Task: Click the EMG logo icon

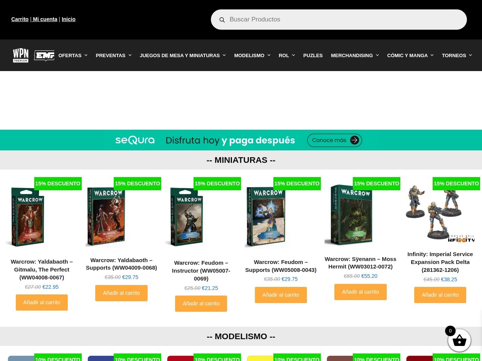Action: pyautogui.click(x=44, y=55)
